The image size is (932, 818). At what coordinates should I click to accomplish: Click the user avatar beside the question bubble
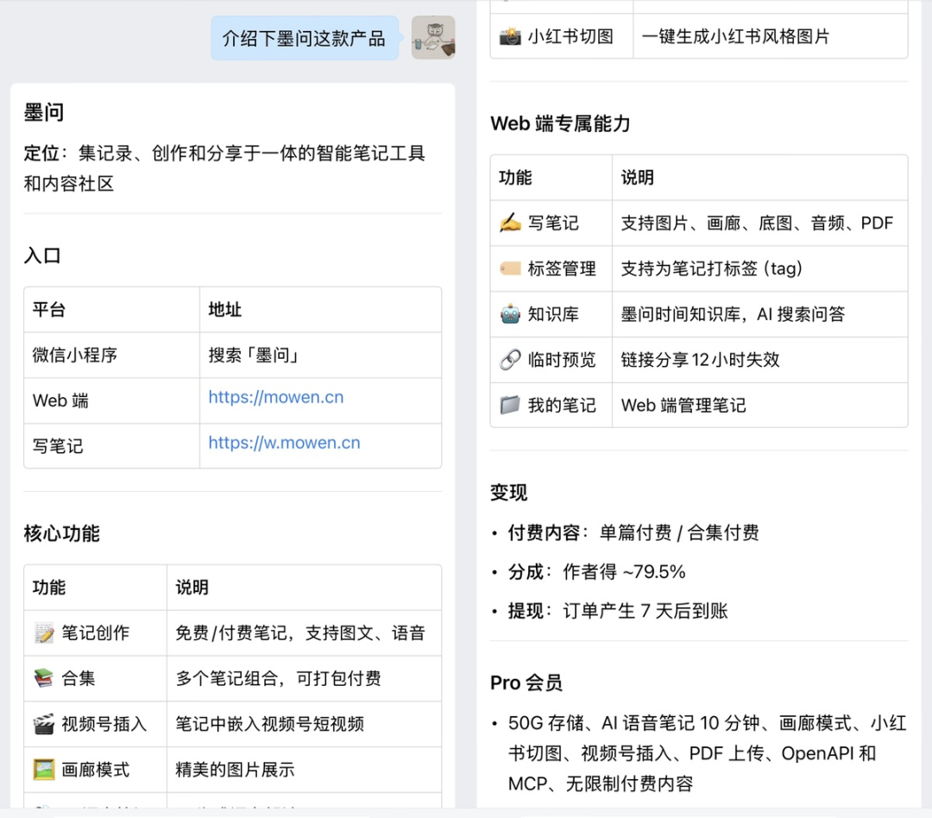pos(433,37)
